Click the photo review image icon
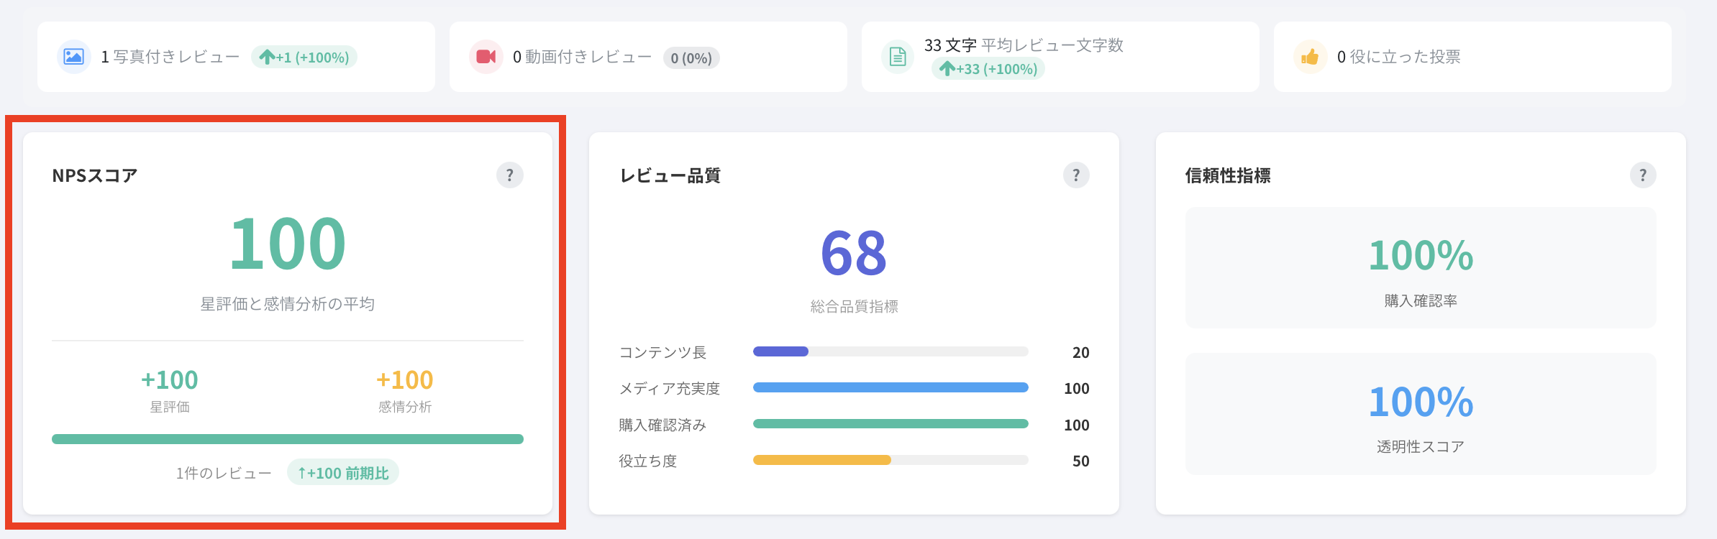1717x539 pixels. coord(73,57)
